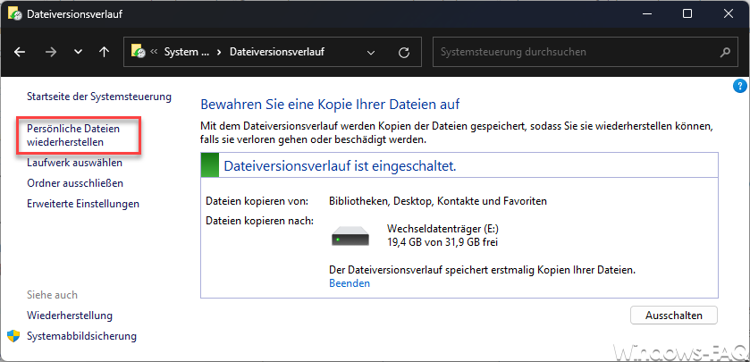Image resolution: width=750 pixels, height=362 pixels.
Task: Open Systemabbildsicherung link
Action: tap(81, 336)
